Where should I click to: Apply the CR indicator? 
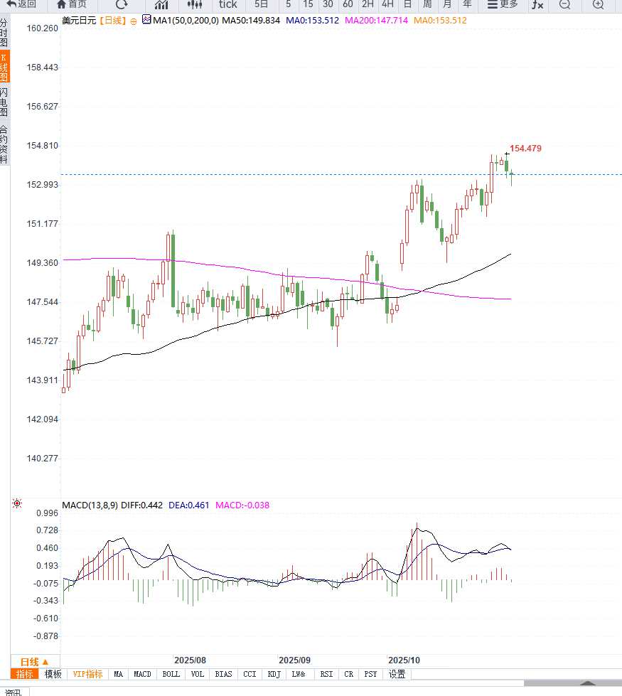click(349, 674)
